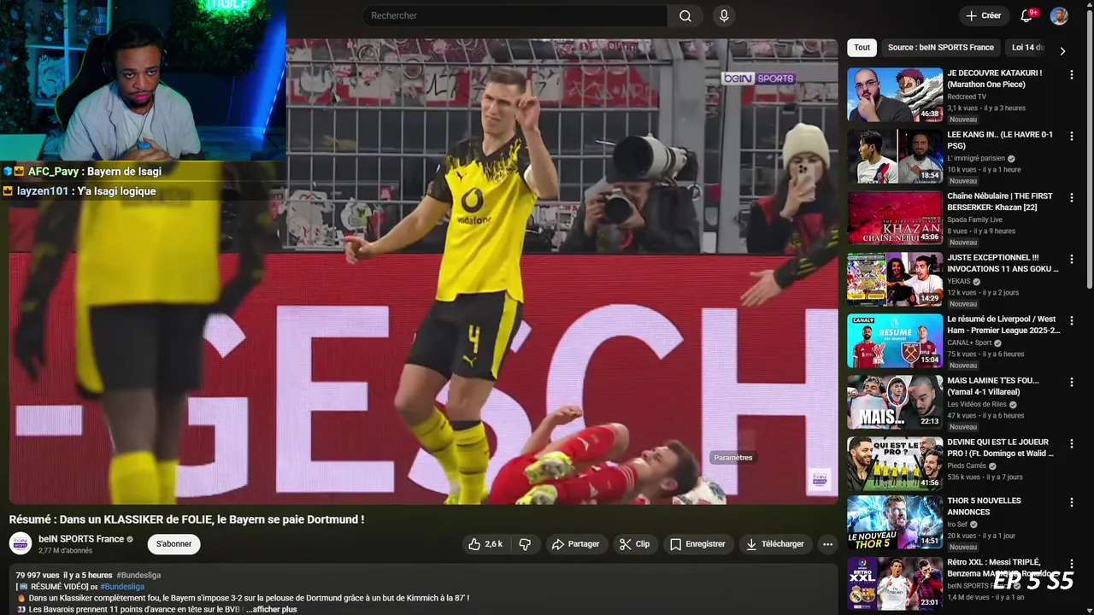Save video with Enregistrer button
This screenshot has width=1094, height=615.
click(x=697, y=544)
